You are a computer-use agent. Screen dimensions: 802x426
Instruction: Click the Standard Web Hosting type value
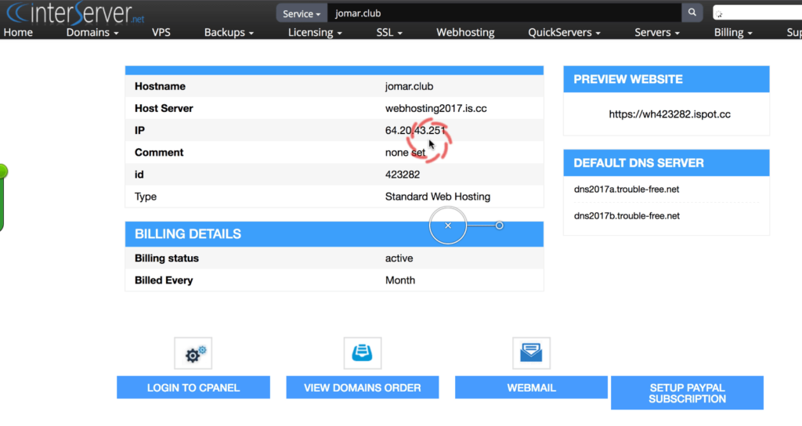tap(438, 197)
